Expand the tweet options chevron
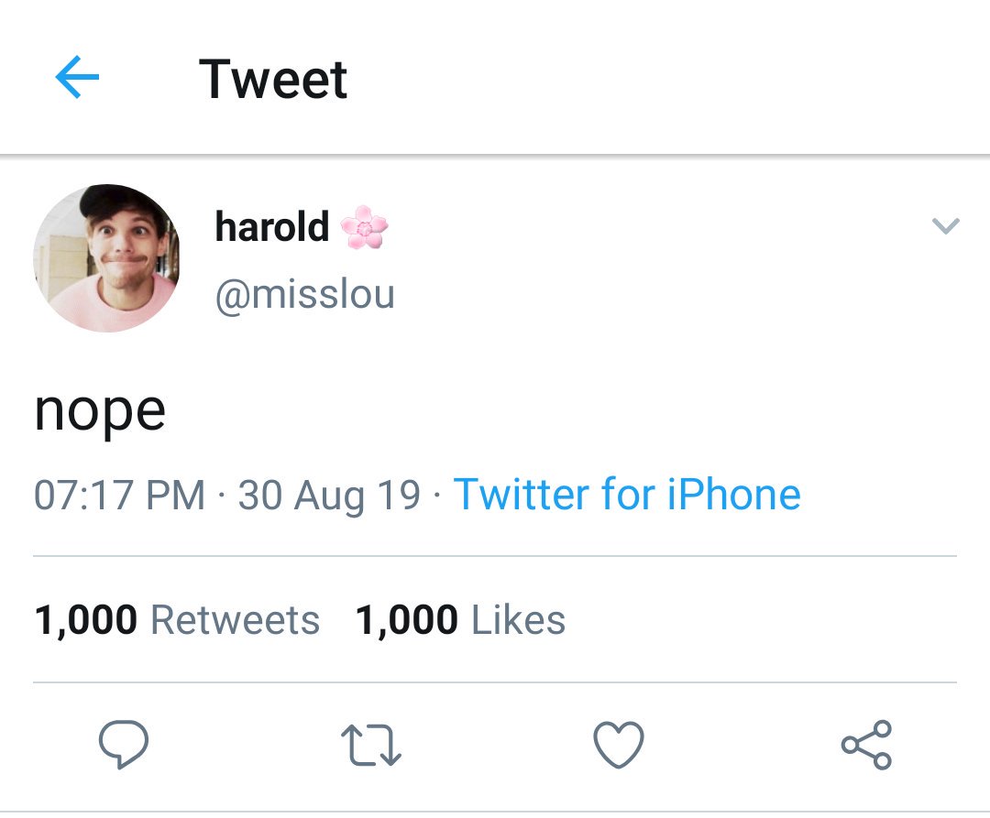Viewport: 990px width, 818px height. 945,225
